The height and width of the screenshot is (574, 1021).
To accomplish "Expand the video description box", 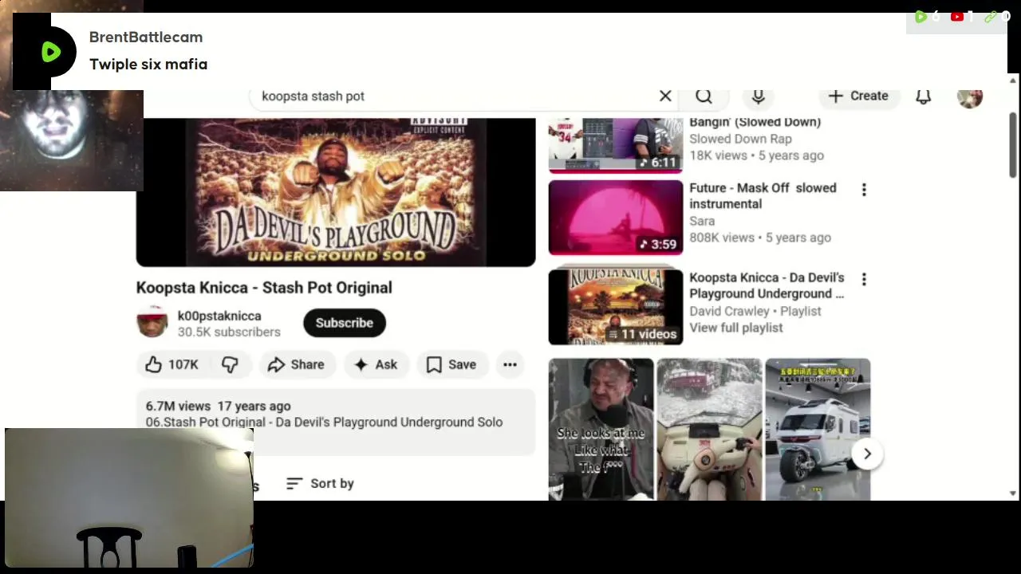I will [x=336, y=422].
